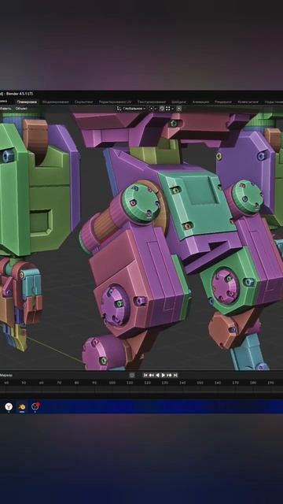Open the Объект menu in viewport header
The height and width of the screenshot is (504, 283).
[21, 109]
